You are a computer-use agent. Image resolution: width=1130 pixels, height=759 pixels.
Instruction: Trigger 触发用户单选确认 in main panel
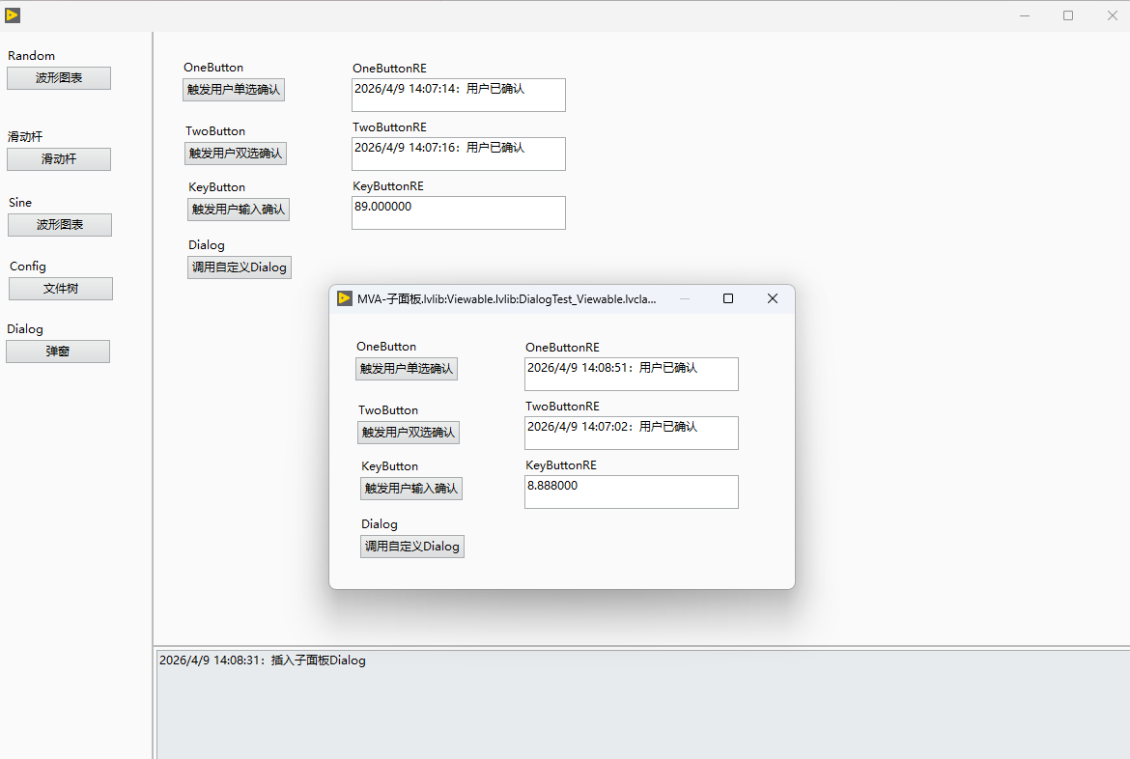234,90
